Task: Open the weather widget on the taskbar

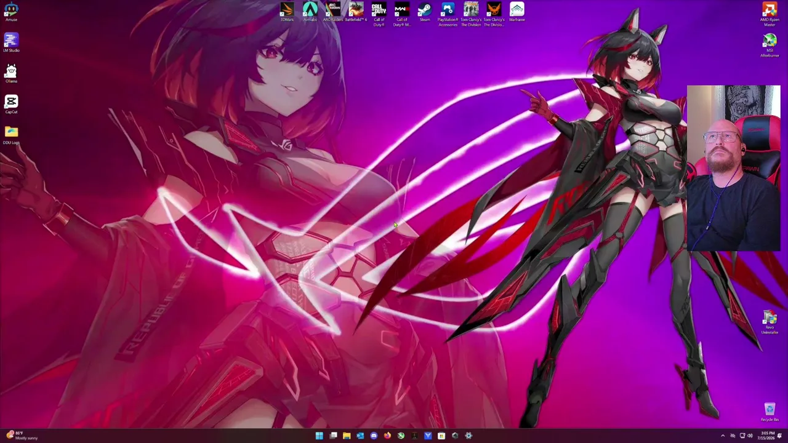Action: [22, 436]
